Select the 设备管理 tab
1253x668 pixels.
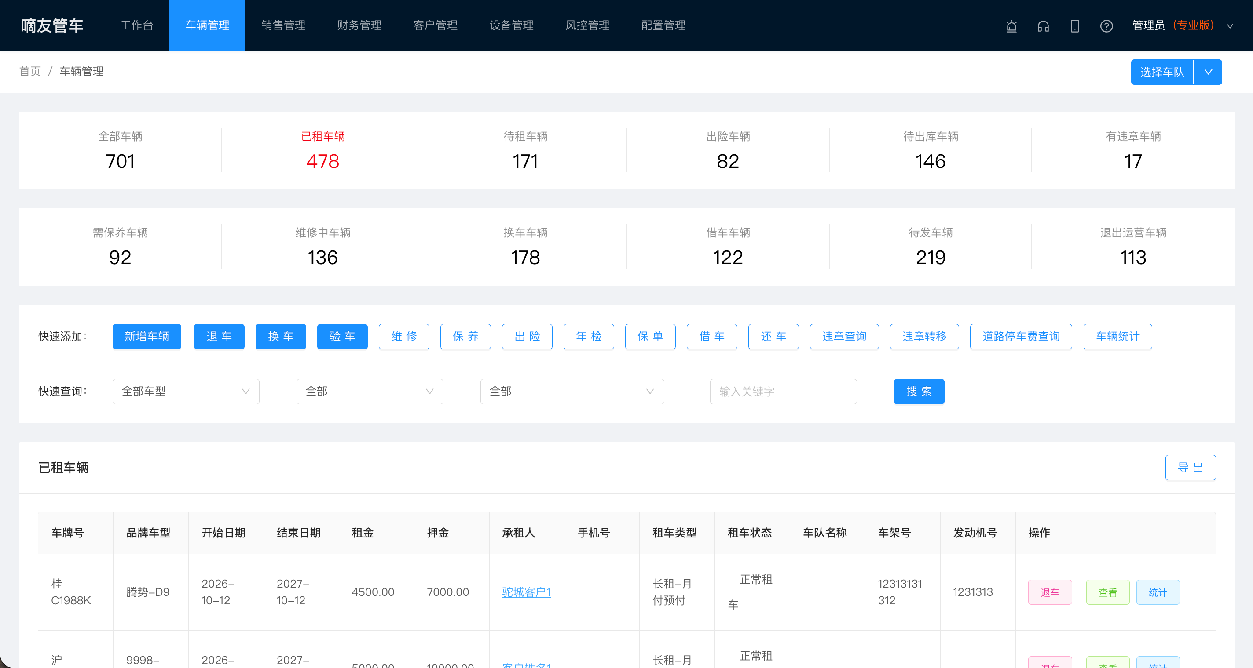click(x=511, y=25)
